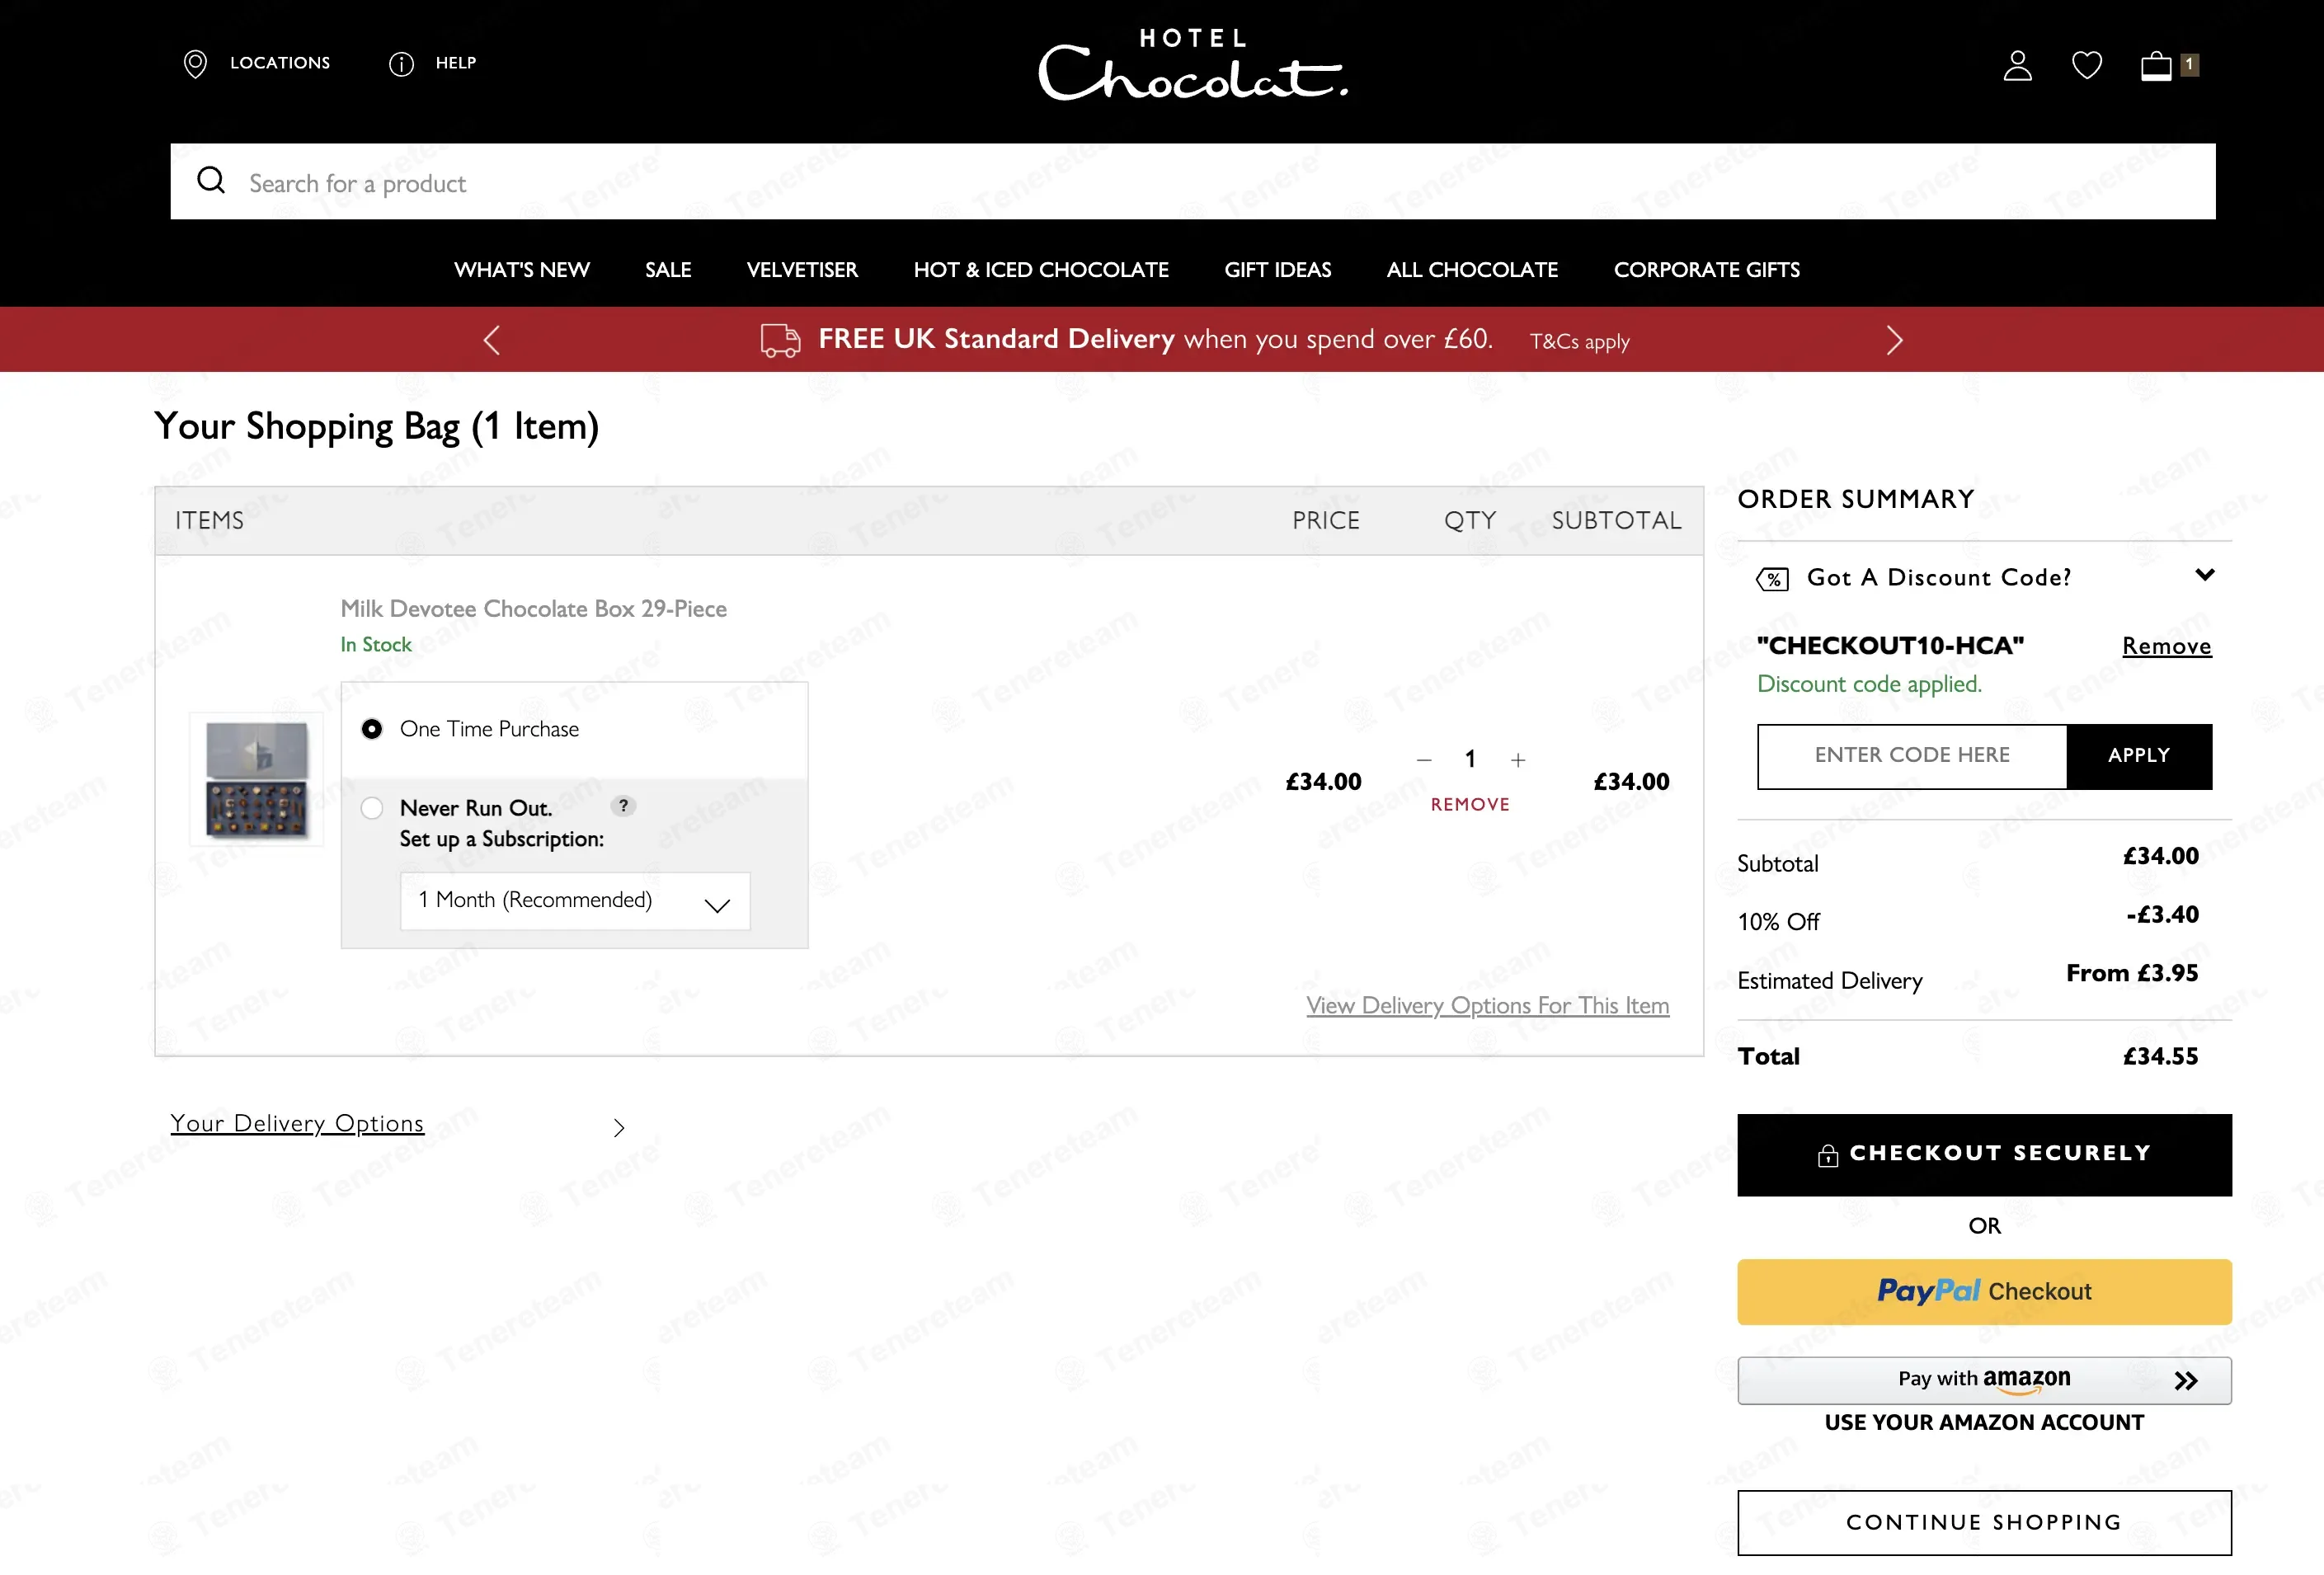Click the 'ORDER SUMMARY' heading
Image resolution: width=2324 pixels, height=1575 pixels.
pyautogui.click(x=1856, y=499)
